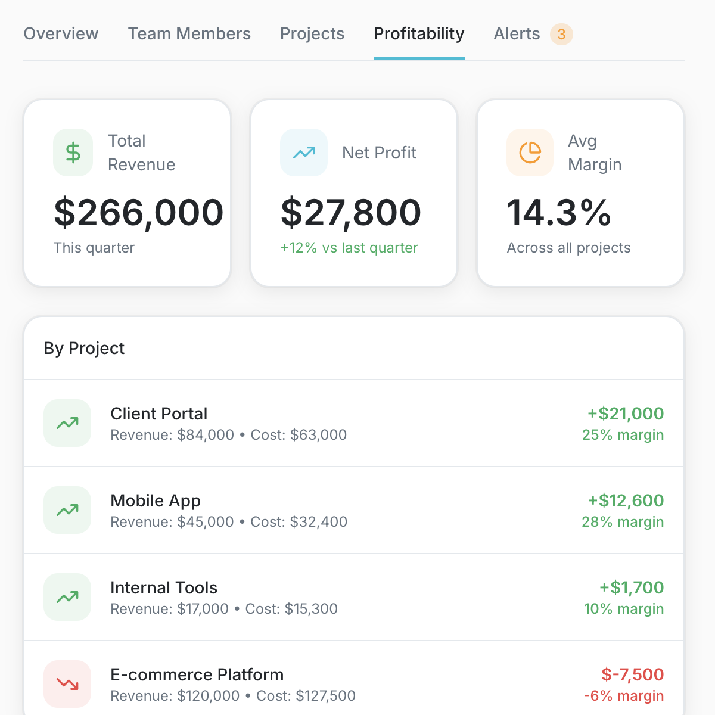Click the green trend icon beside Client Portal
Screen dimensions: 715x715
tap(67, 423)
